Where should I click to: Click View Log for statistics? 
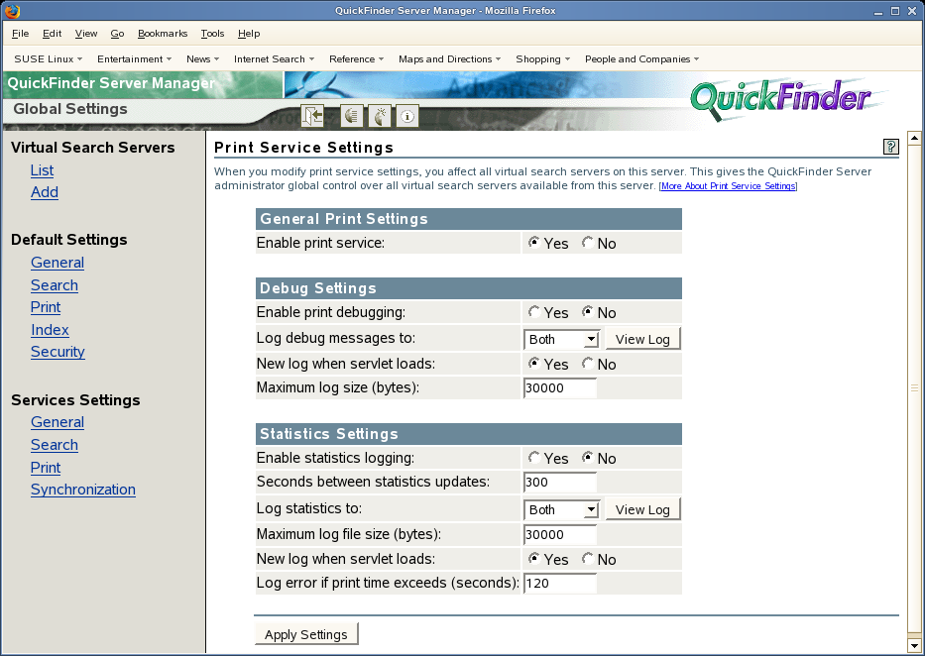point(642,509)
